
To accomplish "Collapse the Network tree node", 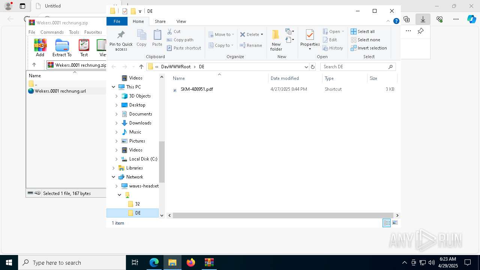I will pyautogui.click(x=113, y=177).
